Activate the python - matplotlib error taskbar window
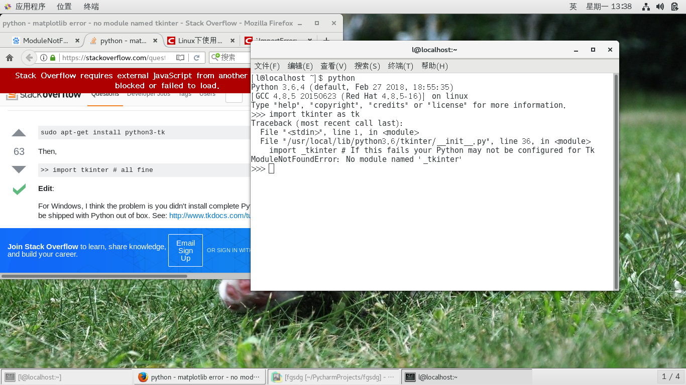This screenshot has width=686, height=385. (x=200, y=377)
